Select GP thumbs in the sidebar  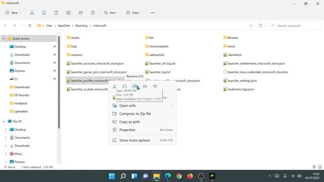coord(22,95)
